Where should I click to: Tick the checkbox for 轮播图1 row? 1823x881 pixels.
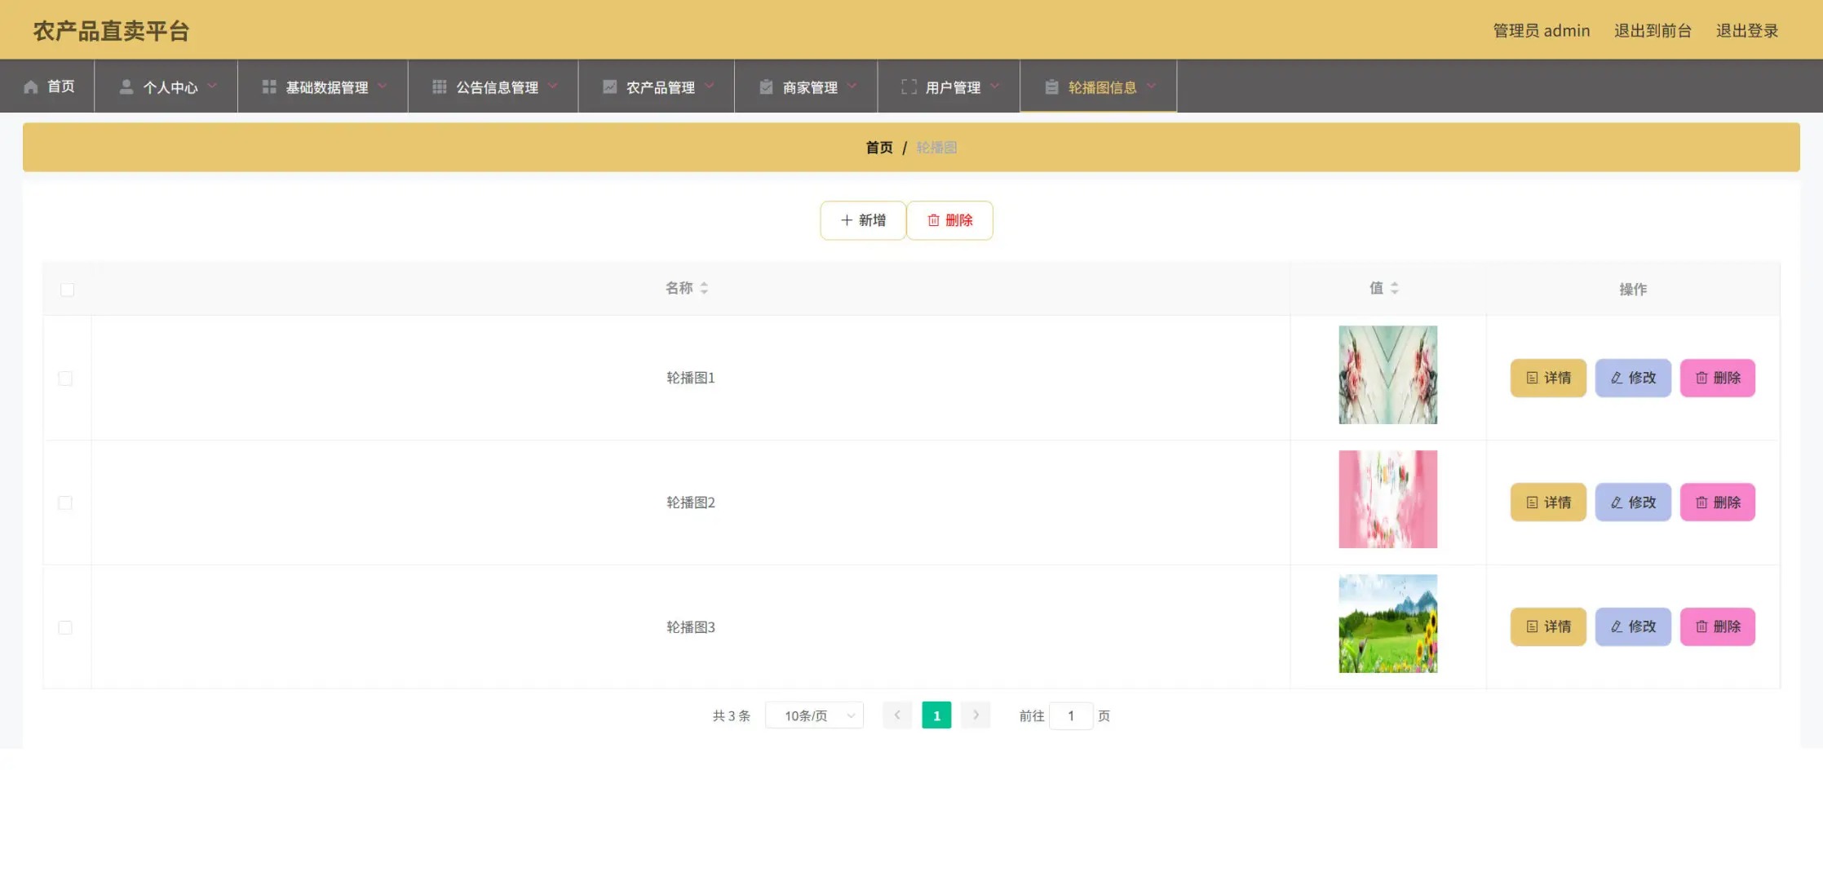(x=65, y=379)
